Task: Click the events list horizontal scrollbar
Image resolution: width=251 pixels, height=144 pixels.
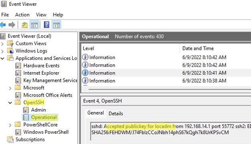Action: [170, 89]
